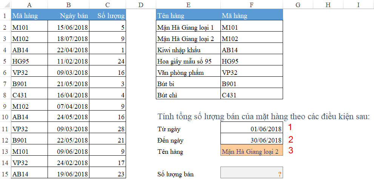
Task: Select cell with date 16/04/2018
Action: (x=68, y=94)
